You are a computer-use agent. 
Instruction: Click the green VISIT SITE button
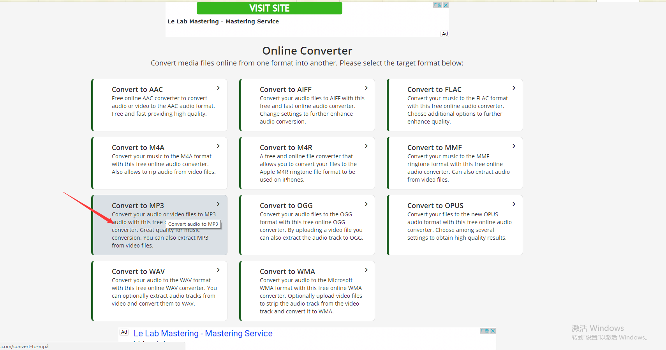point(269,8)
